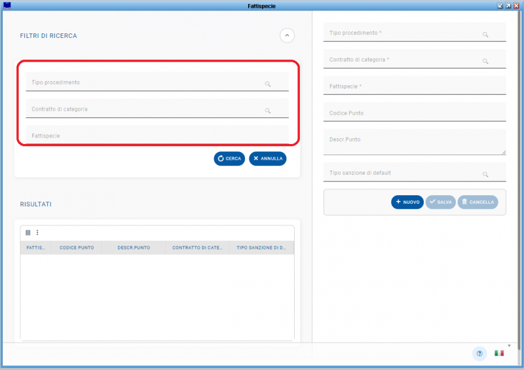
Task: Expand the small arrow above the flag
Action: (x=510, y=346)
